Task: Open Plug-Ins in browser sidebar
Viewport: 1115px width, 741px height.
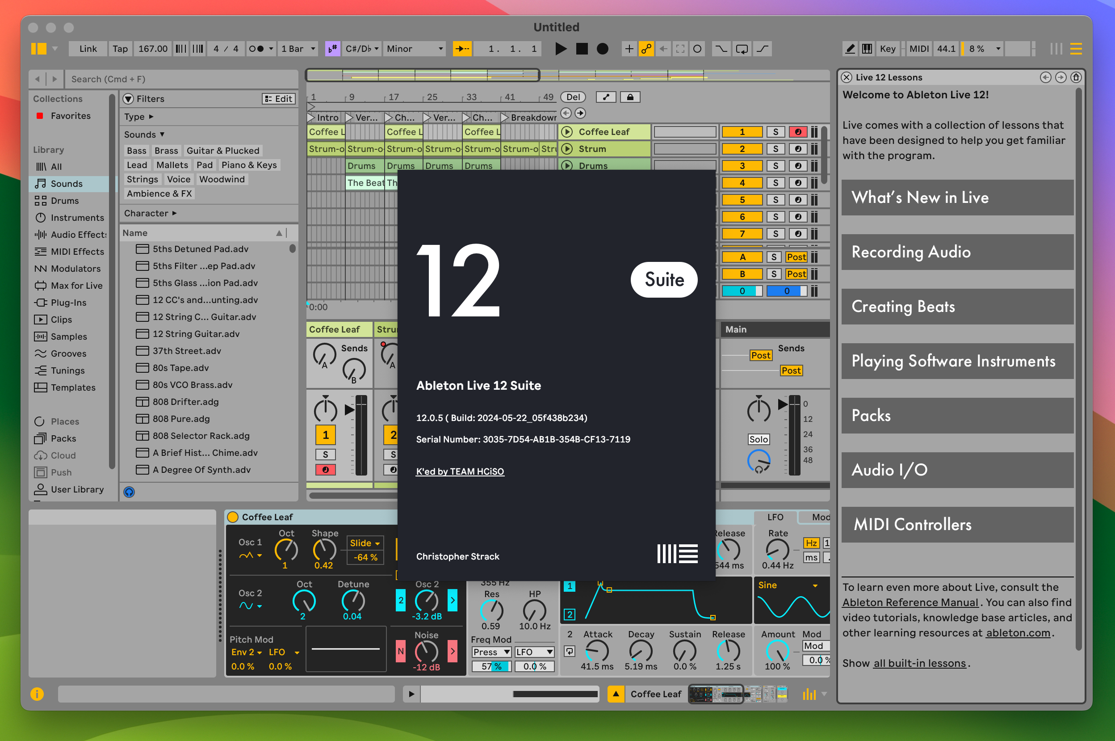Action: pyautogui.click(x=68, y=303)
